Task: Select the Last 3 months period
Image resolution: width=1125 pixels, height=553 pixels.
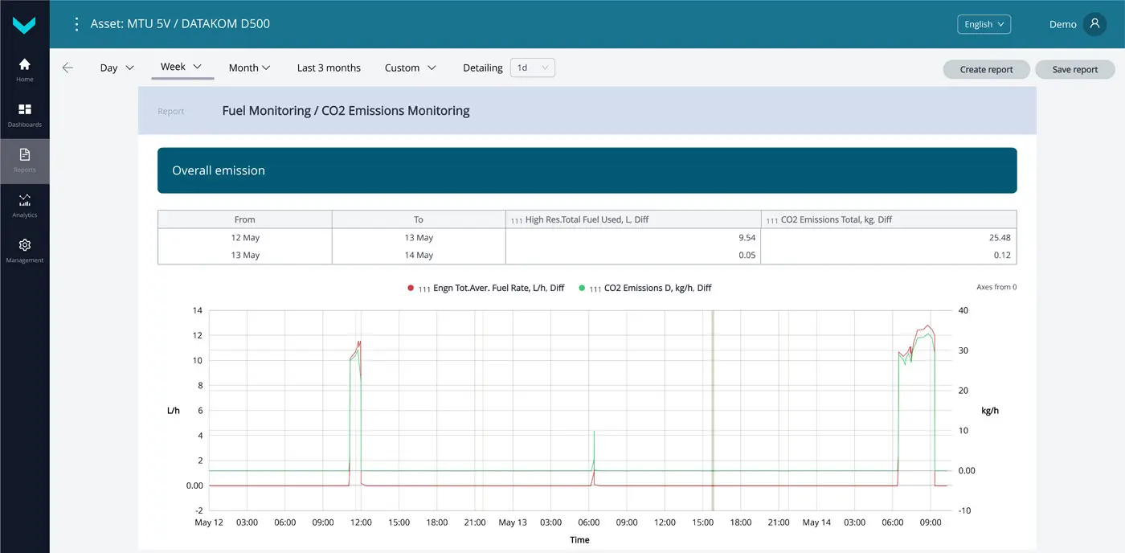Action: [x=328, y=68]
